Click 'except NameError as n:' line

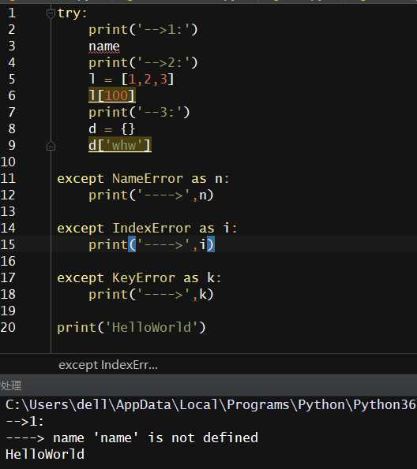pyautogui.click(x=143, y=179)
